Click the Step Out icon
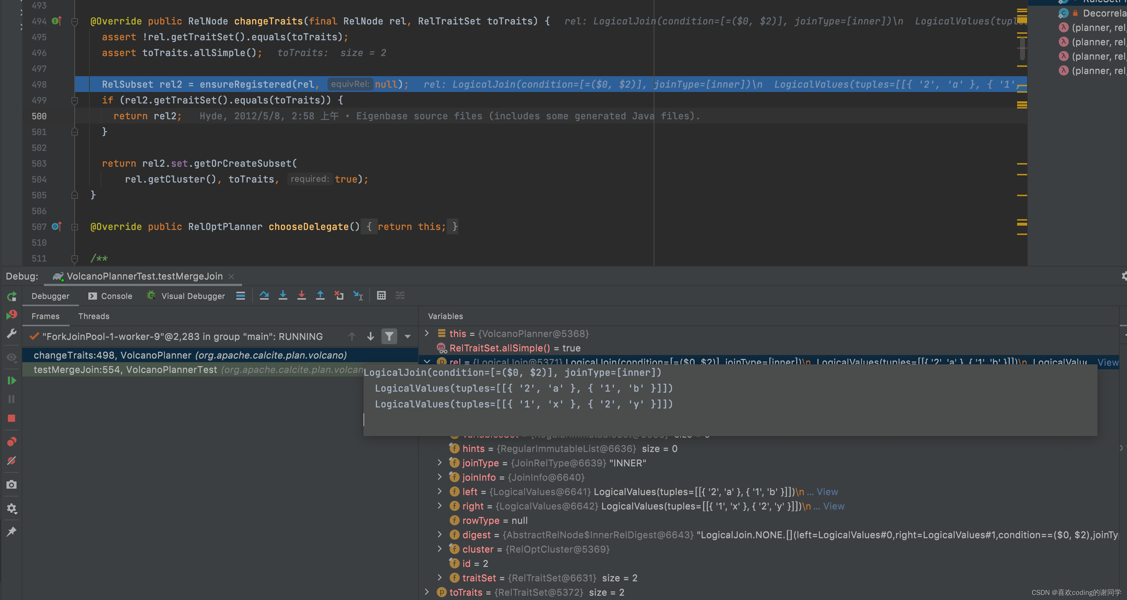Image resolution: width=1127 pixels, height=600 pixels. 320,295
